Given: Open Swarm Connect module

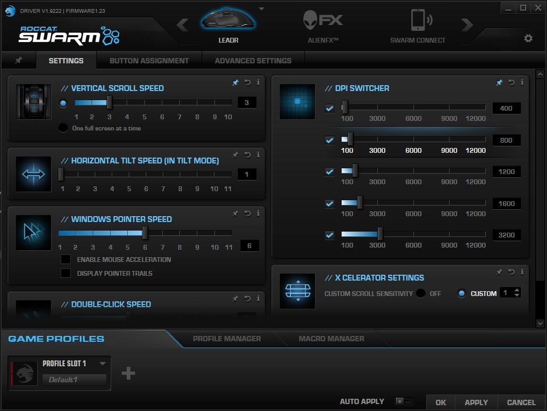Looking at the screenshot, I should 418,26.
